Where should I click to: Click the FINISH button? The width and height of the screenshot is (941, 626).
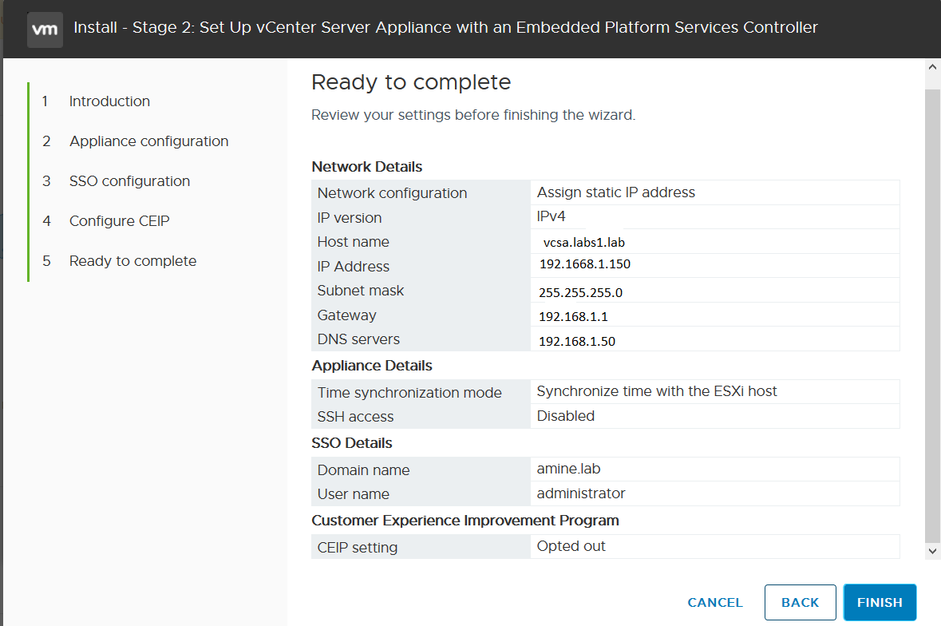pos(880,602)
